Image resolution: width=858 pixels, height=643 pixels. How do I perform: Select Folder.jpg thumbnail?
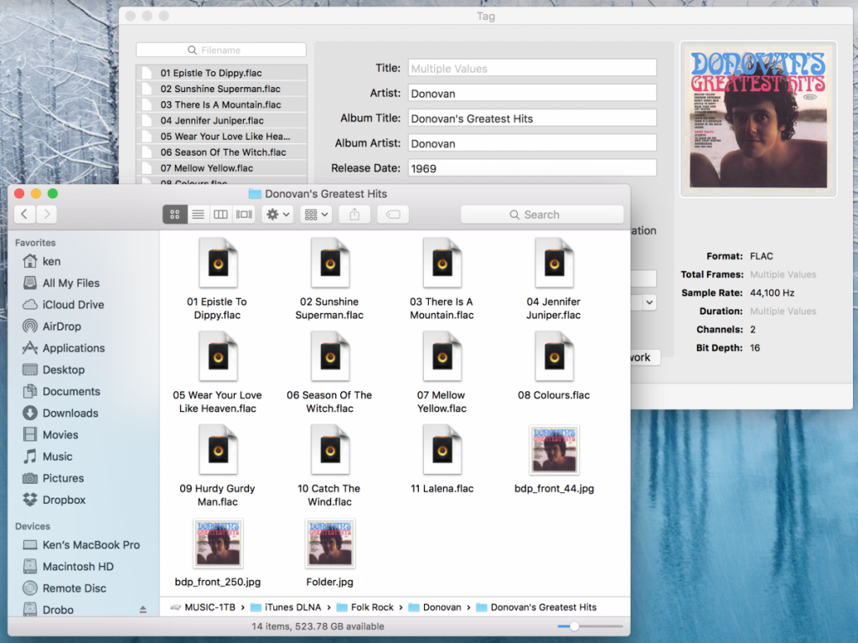pos(330,543)
